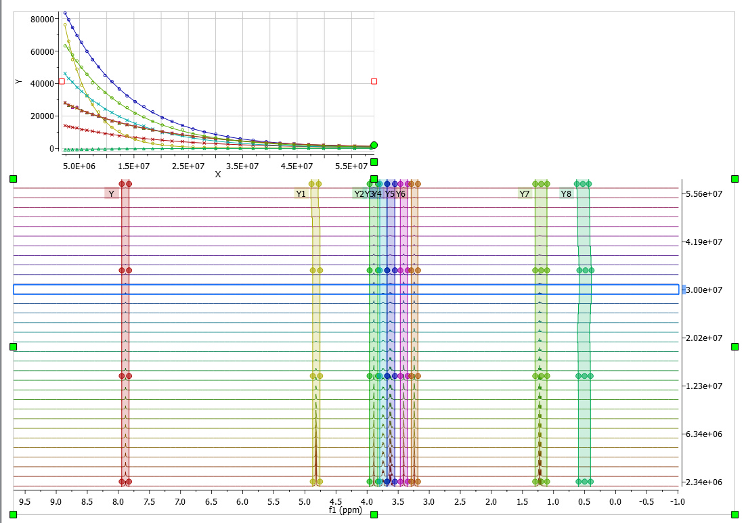Viewport: 746px width, 523px height.
Task: Click the bottom-center green resize handle
Action: coord(374,515)
